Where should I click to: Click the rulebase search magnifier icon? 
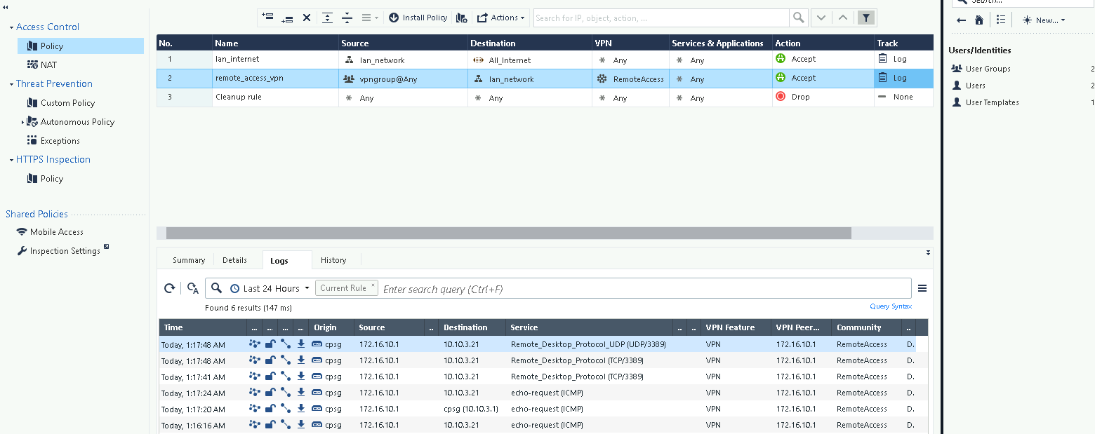(798, 18)
